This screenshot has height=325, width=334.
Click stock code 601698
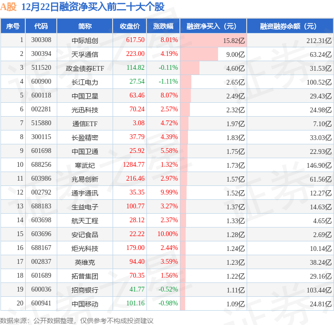41,151
